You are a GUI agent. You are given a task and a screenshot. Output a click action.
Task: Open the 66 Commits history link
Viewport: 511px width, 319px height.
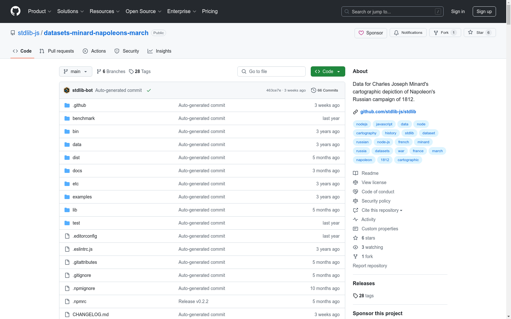tap(324, 90)
